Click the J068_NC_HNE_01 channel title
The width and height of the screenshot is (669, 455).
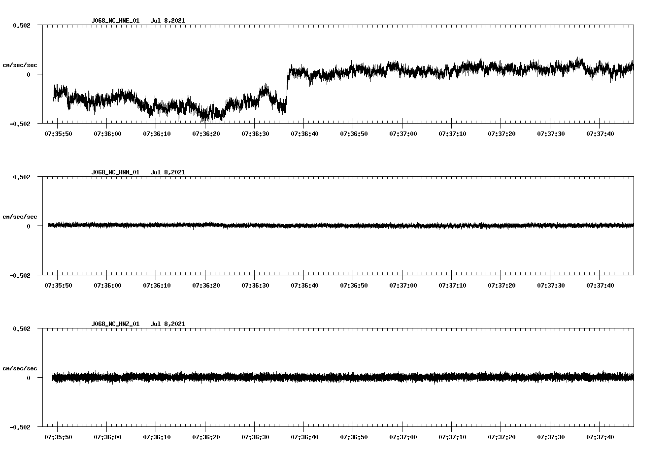[x=115, y=21]
